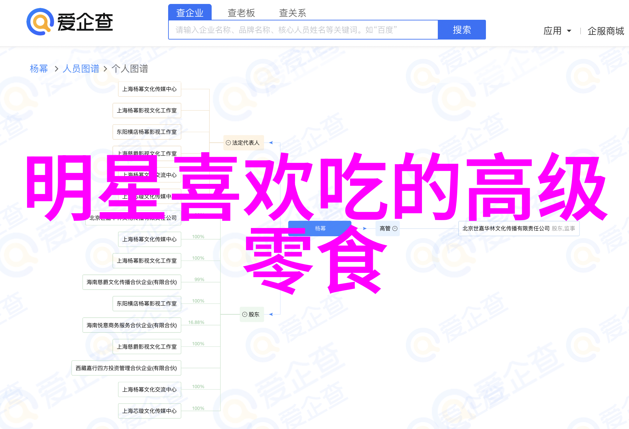This screenshot has width=629, height=429.
Task: Open 北京世嘉华林文化传播有限责任公司 executive node
Action: [x=519, y=228]
